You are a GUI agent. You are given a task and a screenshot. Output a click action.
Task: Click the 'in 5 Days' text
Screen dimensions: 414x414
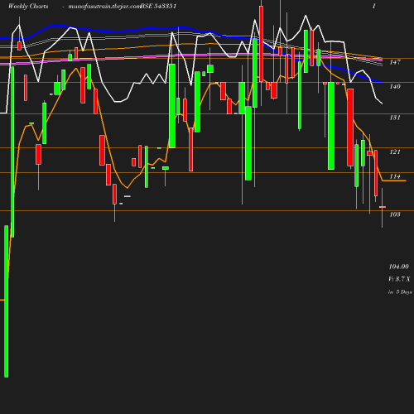point(400,292)
